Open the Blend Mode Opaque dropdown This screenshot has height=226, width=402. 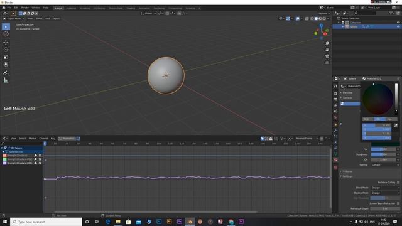[x=385, y=188]
